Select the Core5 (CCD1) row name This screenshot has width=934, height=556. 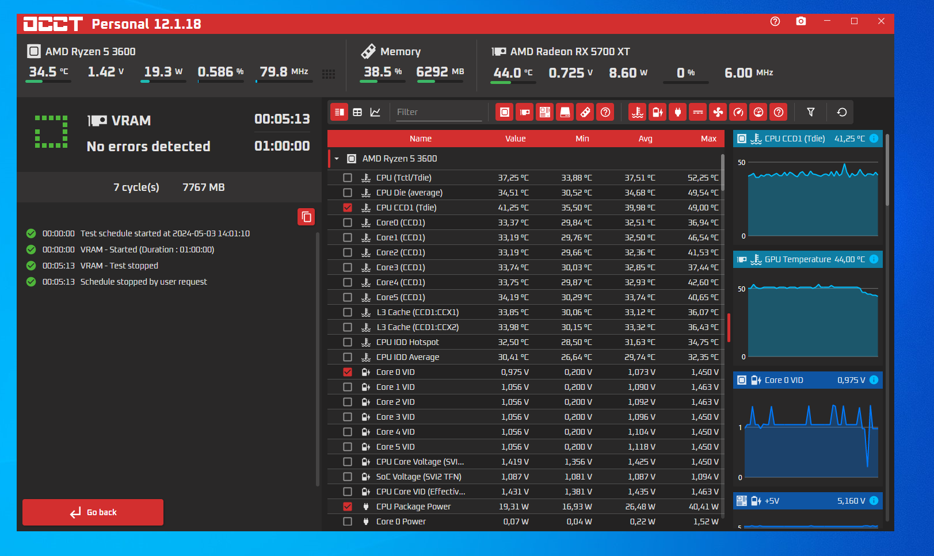(x=401, y=297)
